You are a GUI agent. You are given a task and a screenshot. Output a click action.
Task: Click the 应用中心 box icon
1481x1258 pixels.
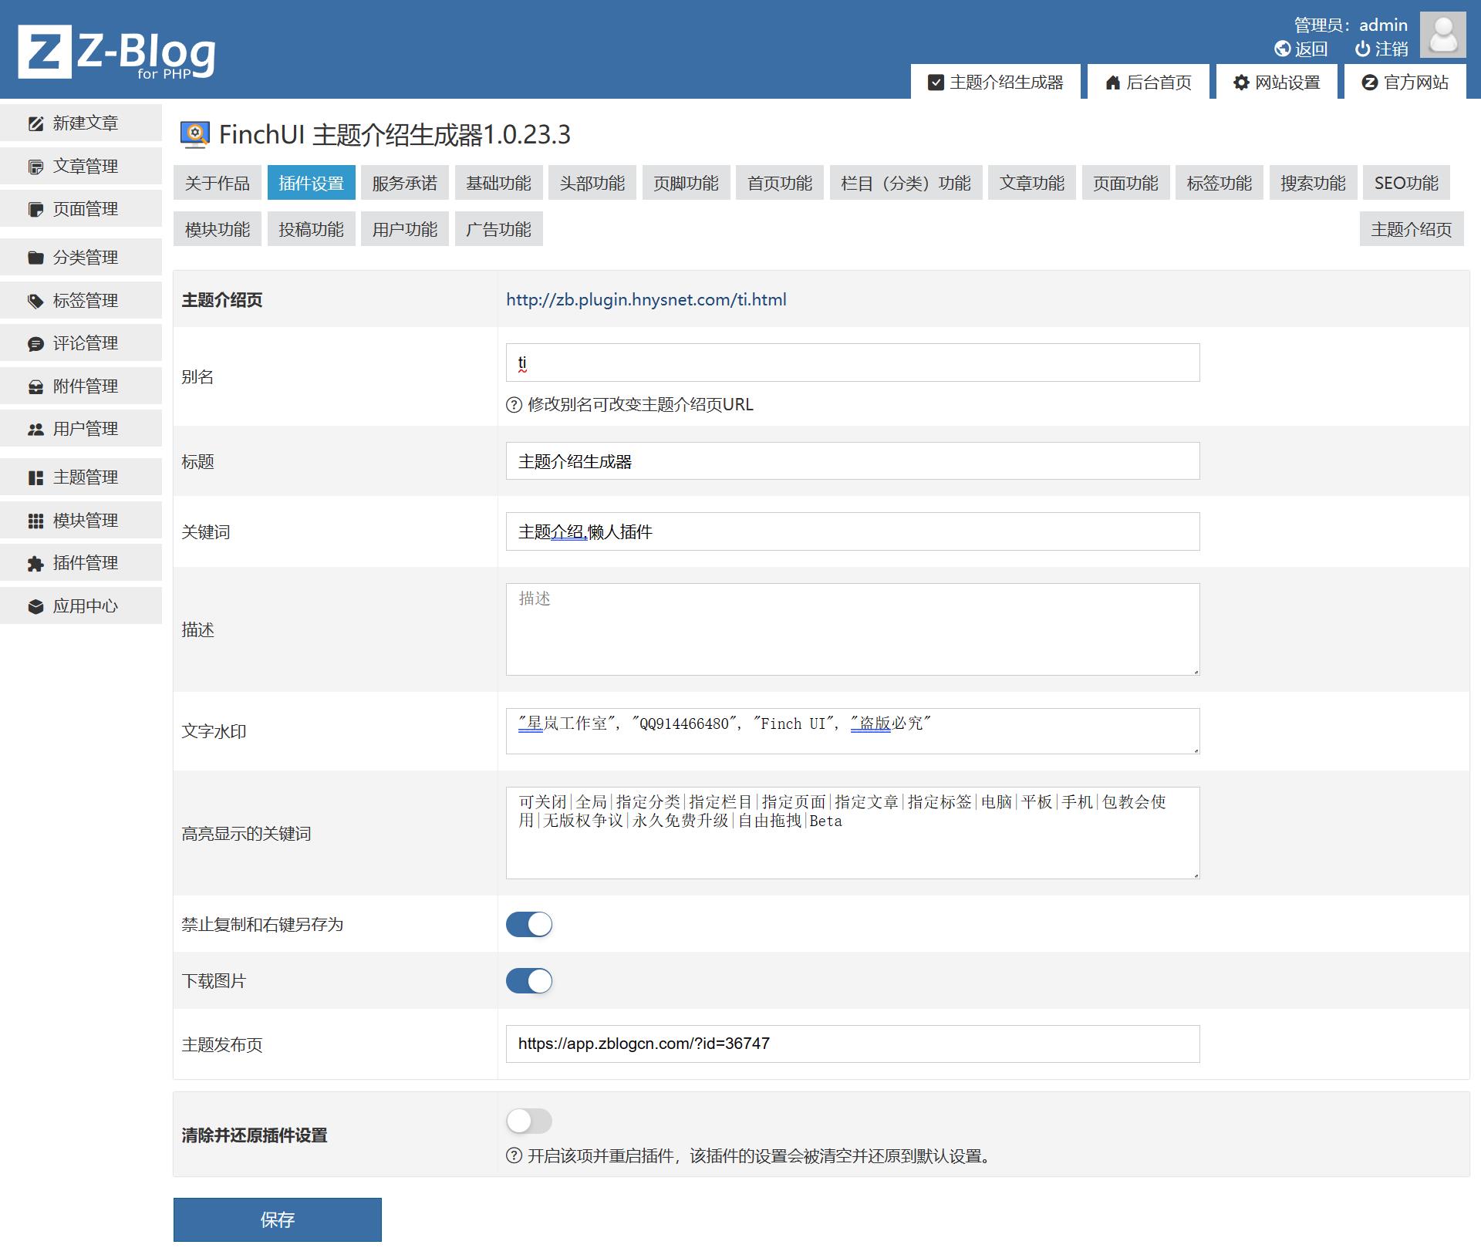(x=35, y=607)
